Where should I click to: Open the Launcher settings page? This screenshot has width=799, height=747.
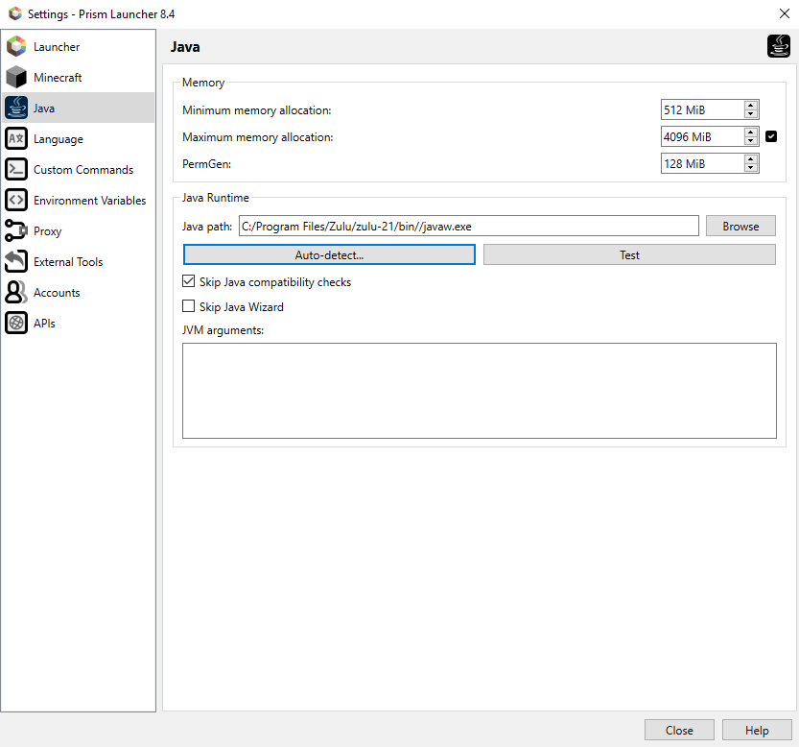(79, 46)
